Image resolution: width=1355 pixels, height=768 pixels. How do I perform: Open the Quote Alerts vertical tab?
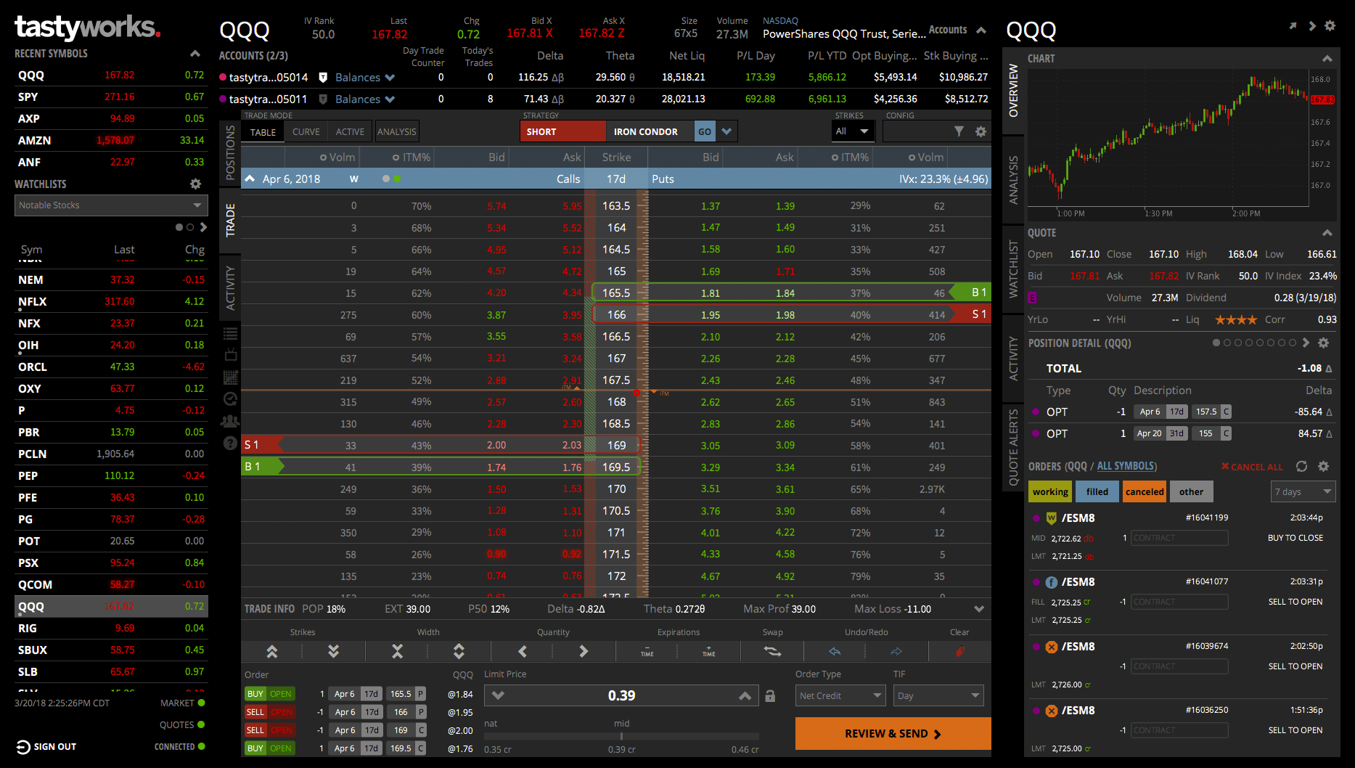point(1013,447)
